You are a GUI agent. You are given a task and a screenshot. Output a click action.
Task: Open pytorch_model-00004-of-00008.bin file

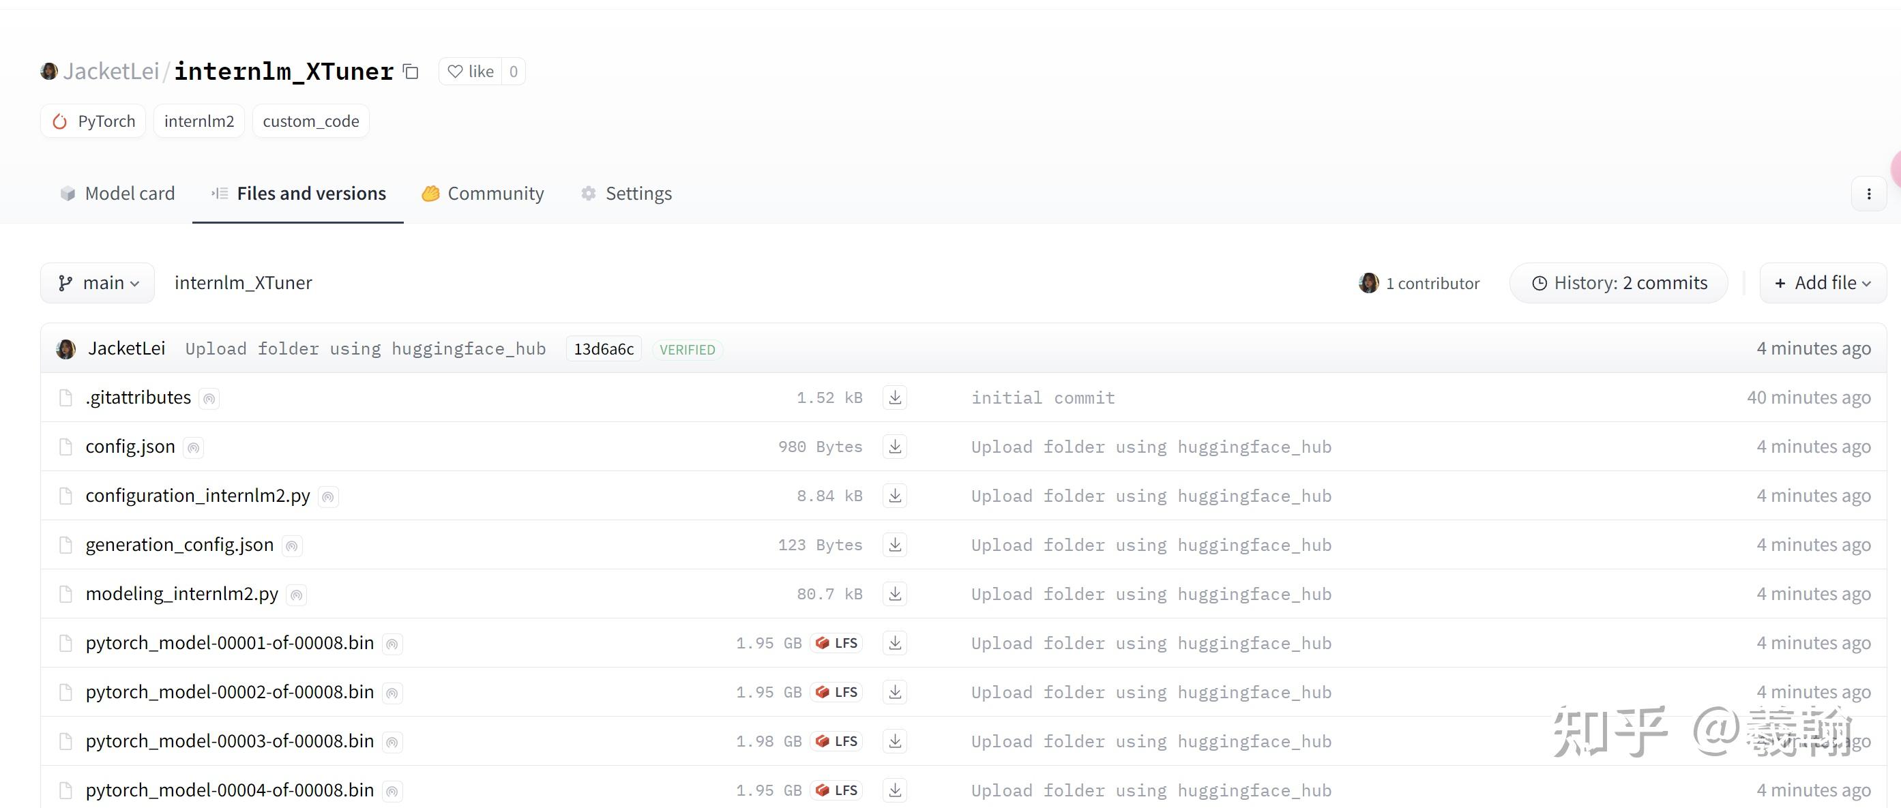click(x=229, y=790)
